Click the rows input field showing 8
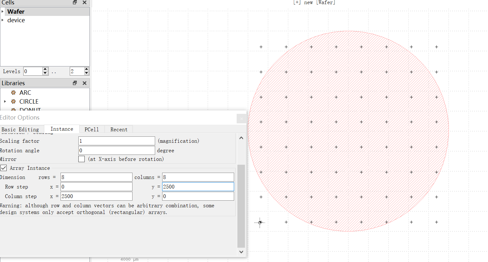Viewport: 488px width, 262px height. coord(96,177)
